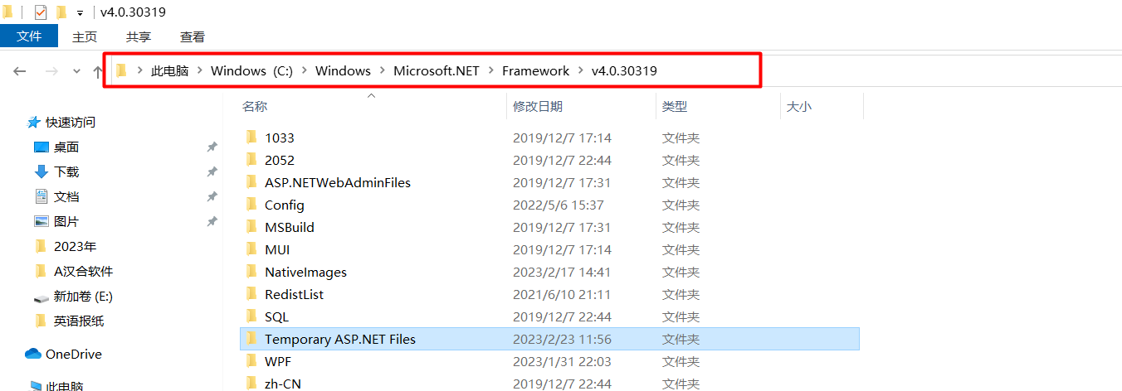Open the Pictures (图片) icon in sidebar
The image size is (1122, 391).
point(41,222)
